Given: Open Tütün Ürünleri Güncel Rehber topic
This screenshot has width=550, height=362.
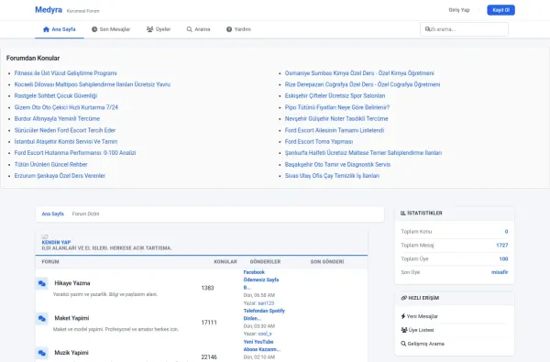Looking at the screenshot, I should (50, 164).
